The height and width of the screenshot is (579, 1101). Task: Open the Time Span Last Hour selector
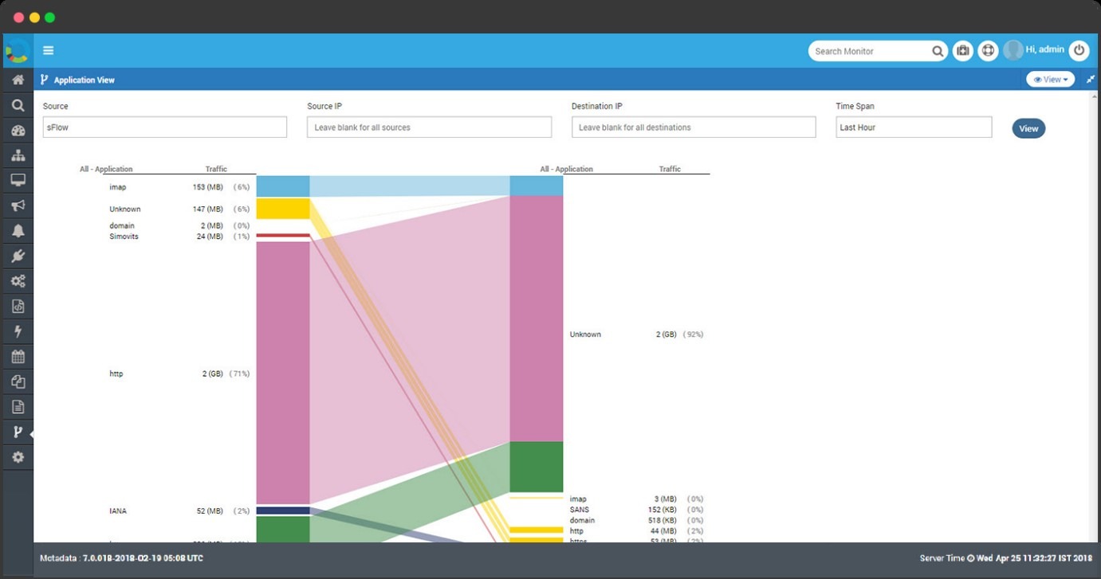point(914,127)
